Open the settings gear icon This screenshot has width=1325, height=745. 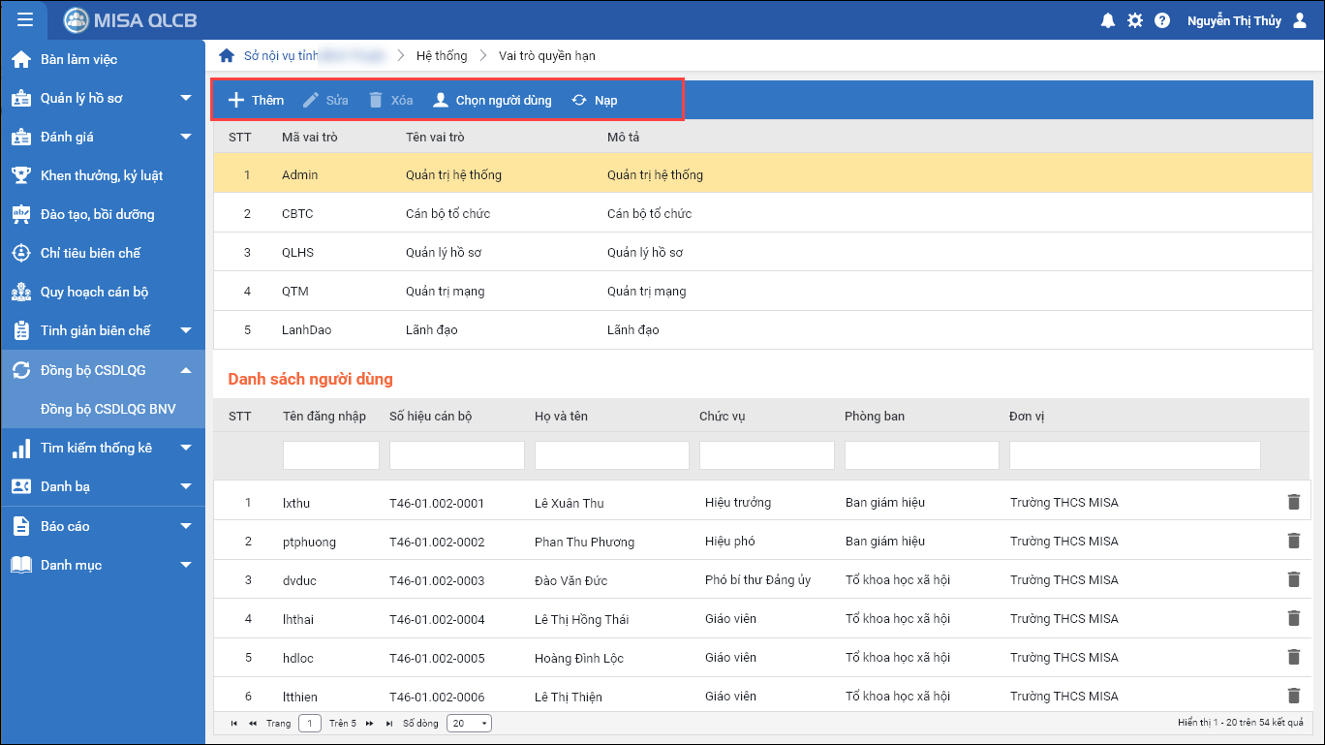[x=1135, y=20]
